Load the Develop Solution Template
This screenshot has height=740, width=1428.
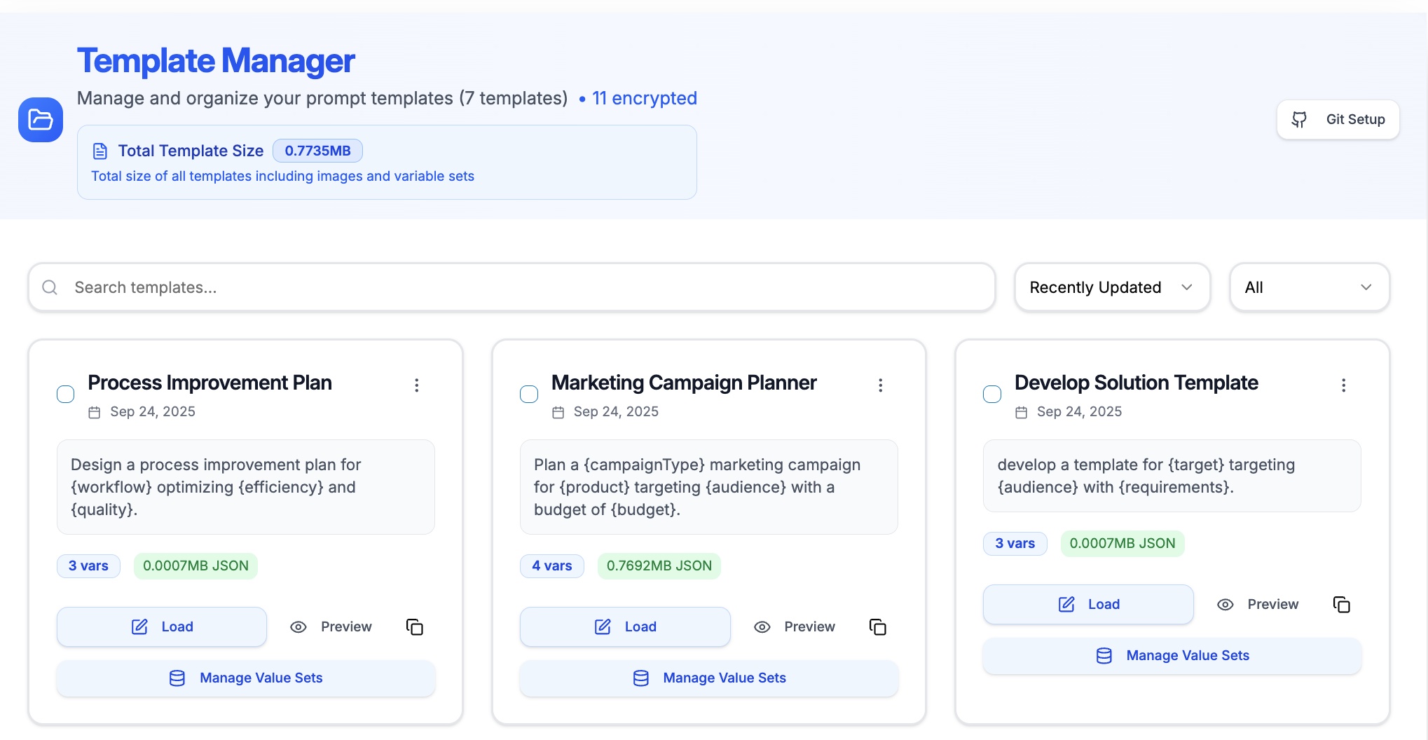(1088, 605)
